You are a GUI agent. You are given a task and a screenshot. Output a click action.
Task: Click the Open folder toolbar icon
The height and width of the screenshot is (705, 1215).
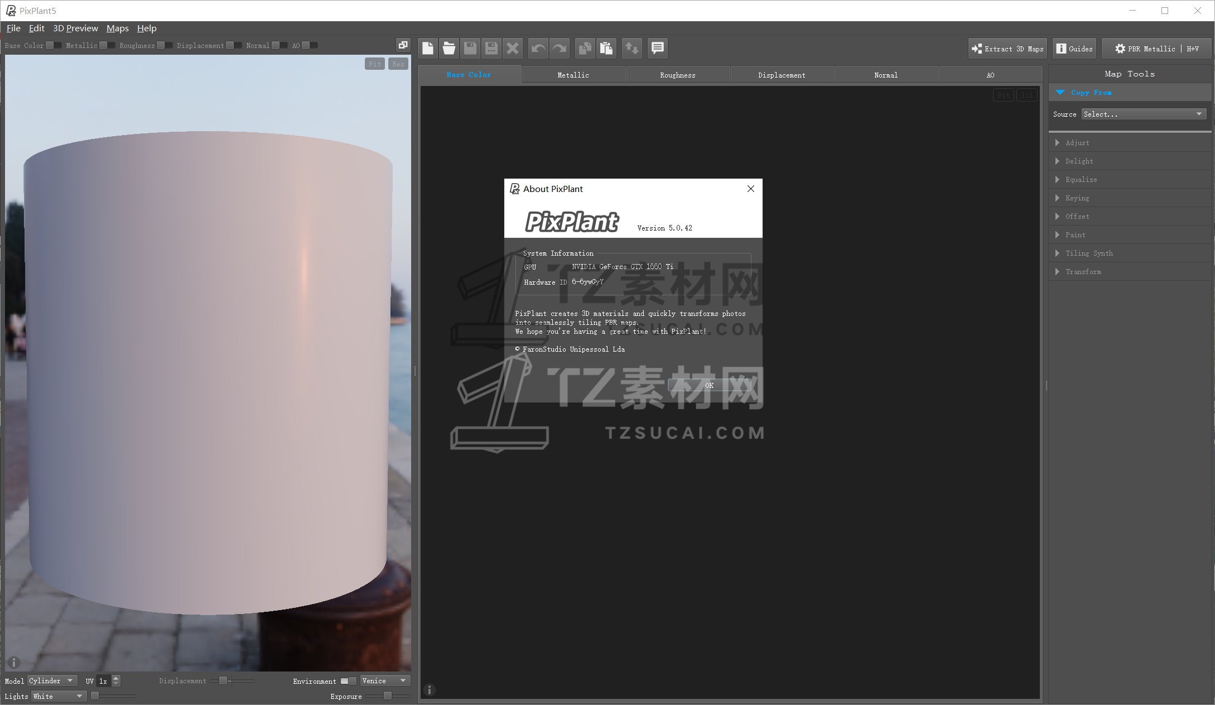[x=449, y=49]
